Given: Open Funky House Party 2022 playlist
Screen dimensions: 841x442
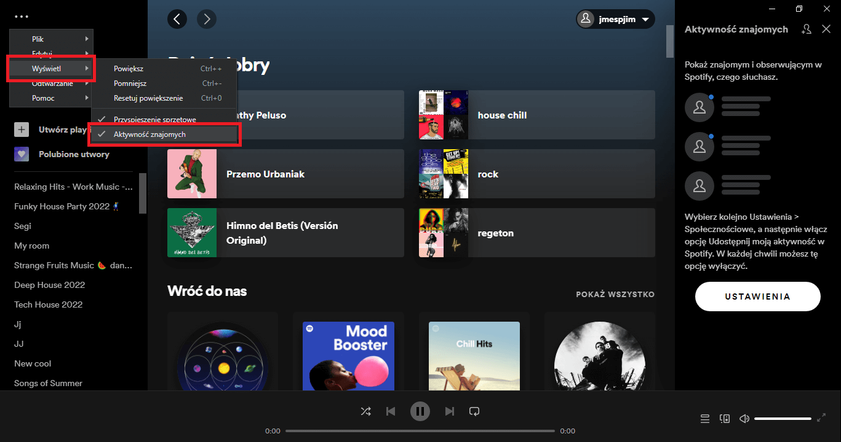Looking at the screenshot, I should [66, 206].
